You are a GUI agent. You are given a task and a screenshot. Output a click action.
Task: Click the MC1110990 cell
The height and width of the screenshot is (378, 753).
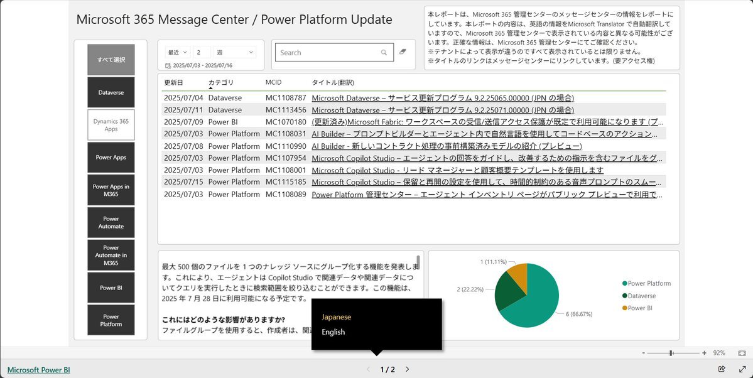286,146
